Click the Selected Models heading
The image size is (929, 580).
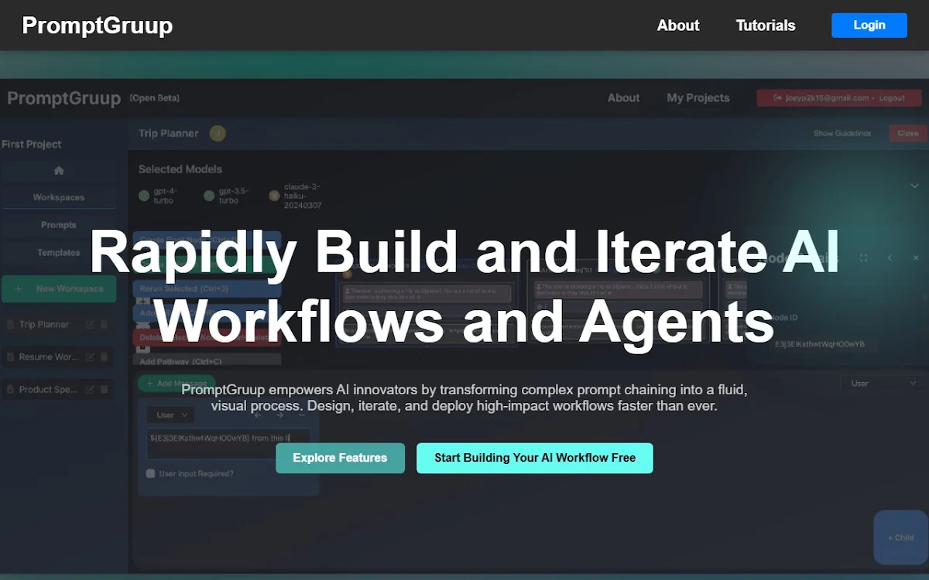point(180,169)
